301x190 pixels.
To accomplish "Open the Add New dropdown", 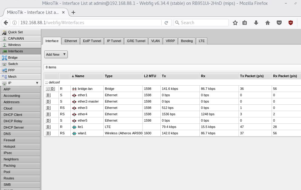I will click(56, 54).
